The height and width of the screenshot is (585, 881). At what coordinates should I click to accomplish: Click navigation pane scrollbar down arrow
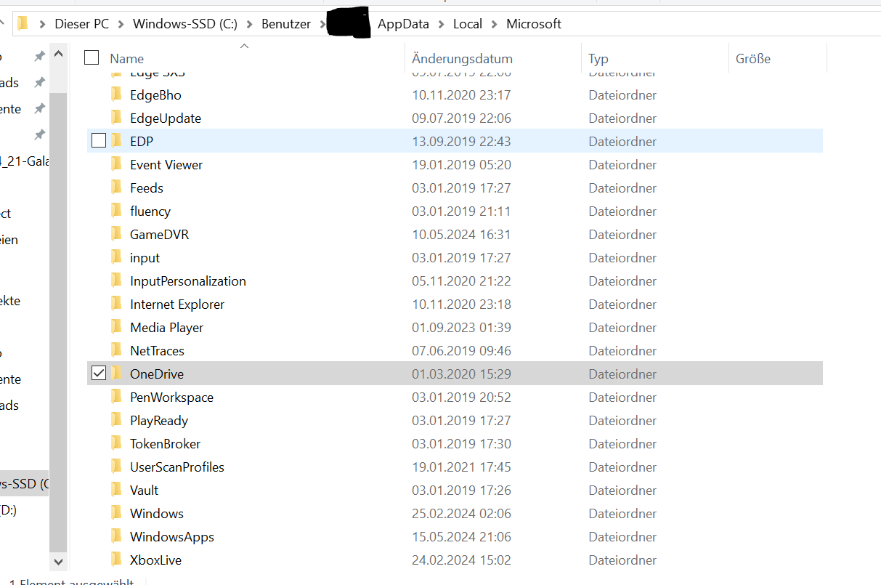click(x=59, y=562)
